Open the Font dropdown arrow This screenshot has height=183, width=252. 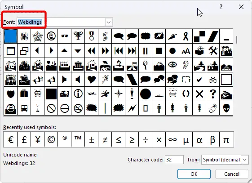109,22
